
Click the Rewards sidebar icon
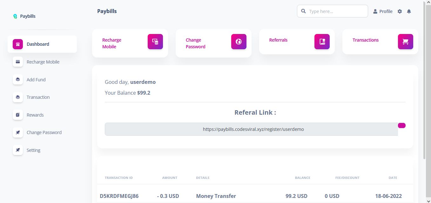pos(18,115)
